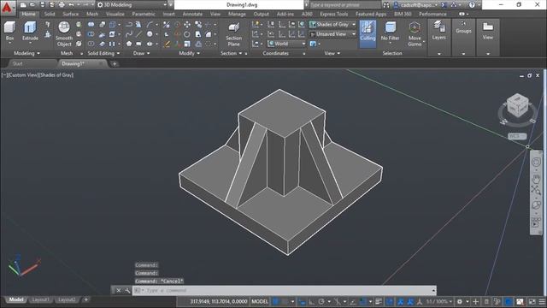Add a new layout with plus button
The height and width of the screenshot is (308, 547).
[x=85, y=299]
